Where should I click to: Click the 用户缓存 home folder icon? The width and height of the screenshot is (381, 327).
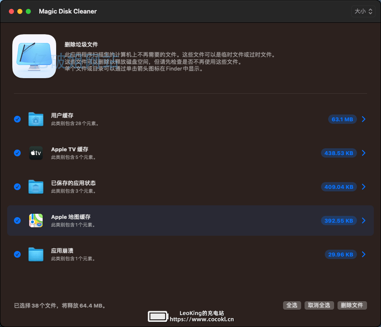click(36, 119)
